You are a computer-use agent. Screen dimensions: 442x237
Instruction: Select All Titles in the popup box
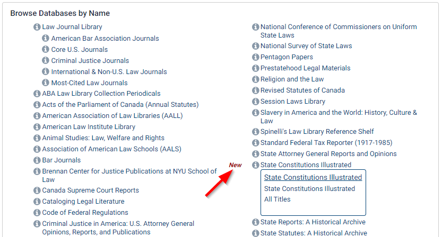pyautogui.click(x=277, y=199)
